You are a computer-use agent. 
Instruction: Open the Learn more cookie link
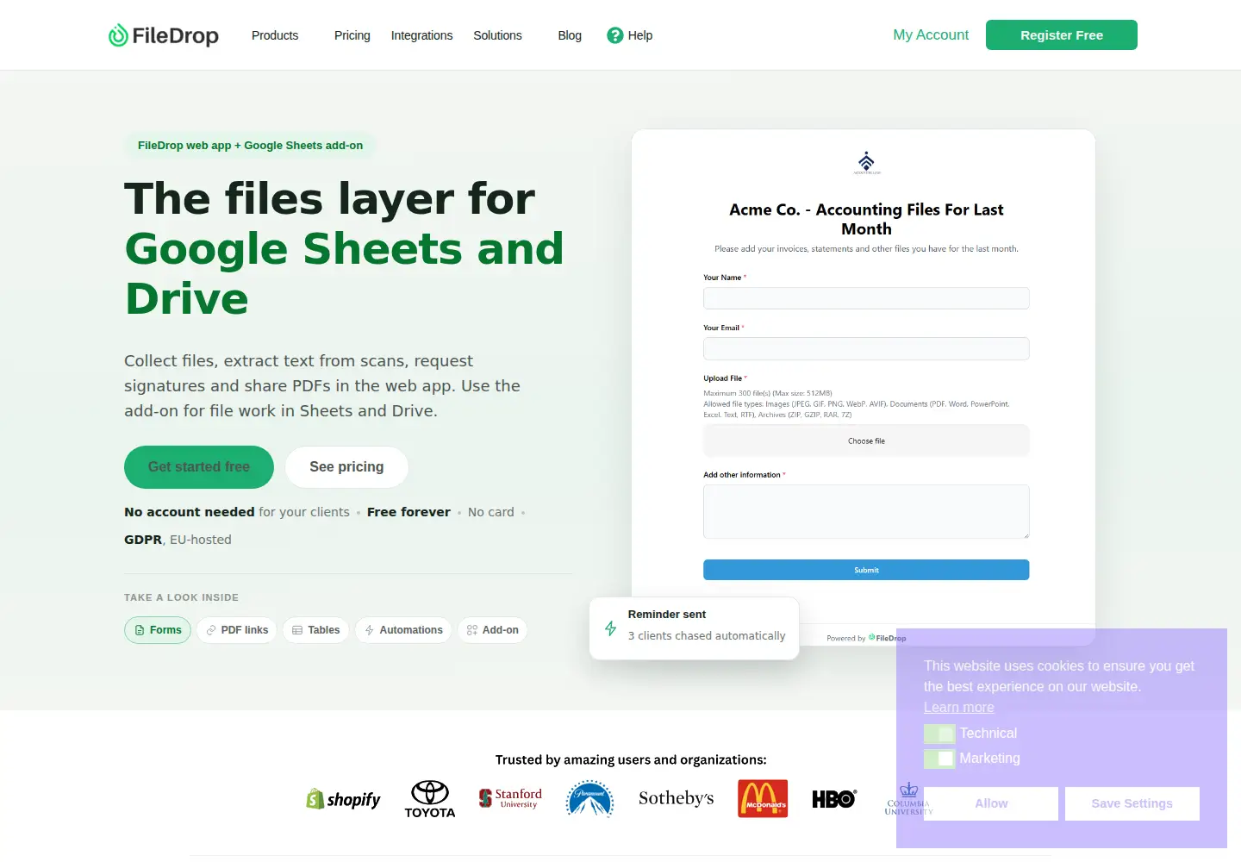click(x=959, y=708)
